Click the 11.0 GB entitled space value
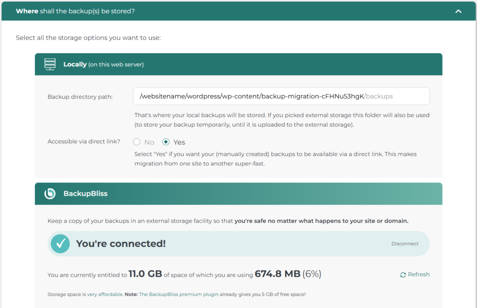This screenshot has width=477, height=308. [x=145, y=274]
